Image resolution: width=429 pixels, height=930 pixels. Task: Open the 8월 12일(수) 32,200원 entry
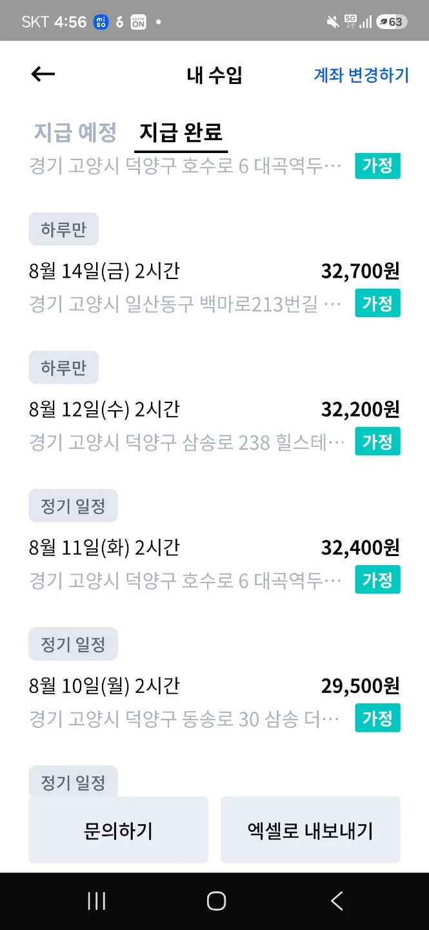[215, 426]
